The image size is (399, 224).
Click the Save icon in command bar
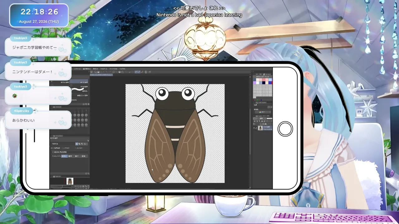click(102, 72)
